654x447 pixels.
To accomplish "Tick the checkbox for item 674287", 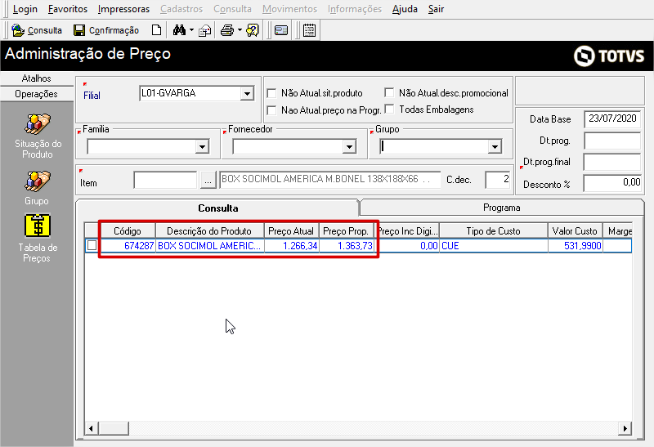I will tap(92, 245).
